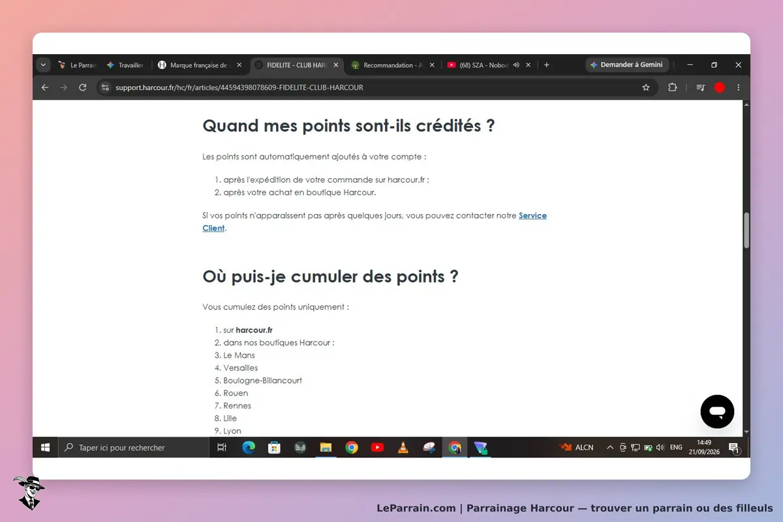The height and width of the screenshot is (522, 783).
Task: Switch the ENG input language
Action: pyautogui.click(x=676, y=448)
